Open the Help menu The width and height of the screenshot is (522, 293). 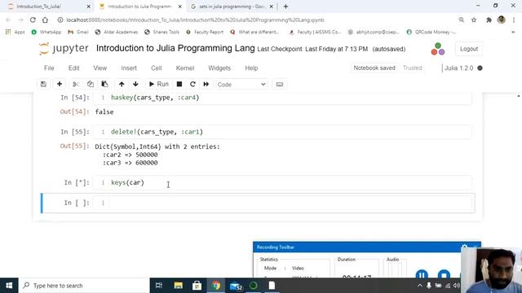251,68
